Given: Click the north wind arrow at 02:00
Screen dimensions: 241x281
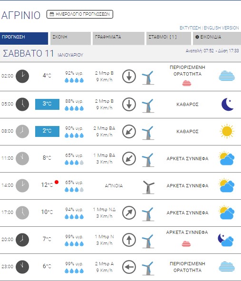Looking at the screenshot, I should (129, 77).
